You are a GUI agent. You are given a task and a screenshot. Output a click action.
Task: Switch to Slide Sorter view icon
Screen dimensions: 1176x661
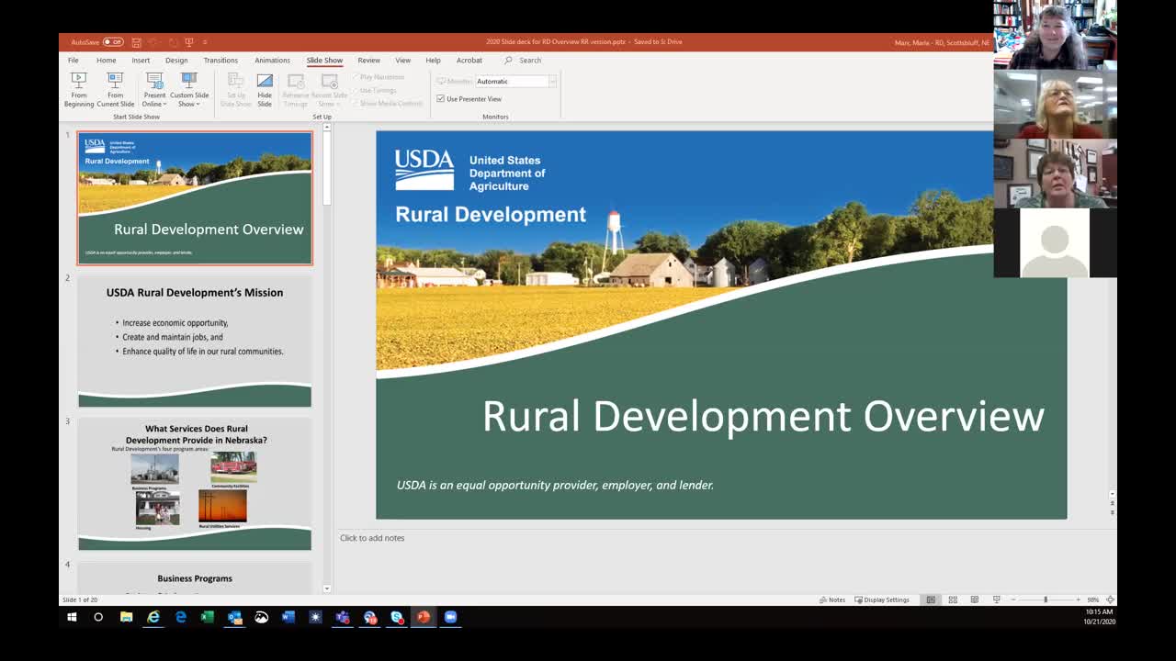click(953, 599)
